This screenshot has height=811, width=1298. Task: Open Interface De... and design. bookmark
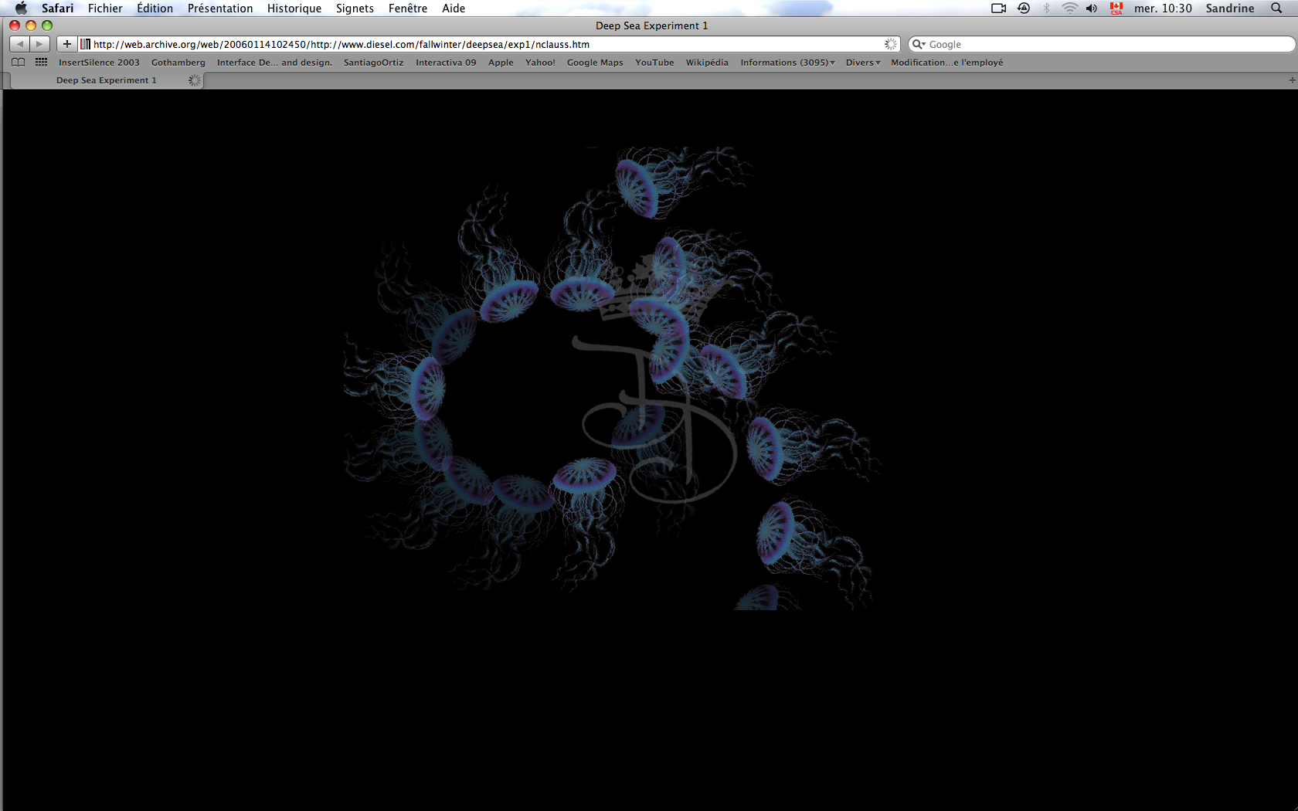coord(274,63)
